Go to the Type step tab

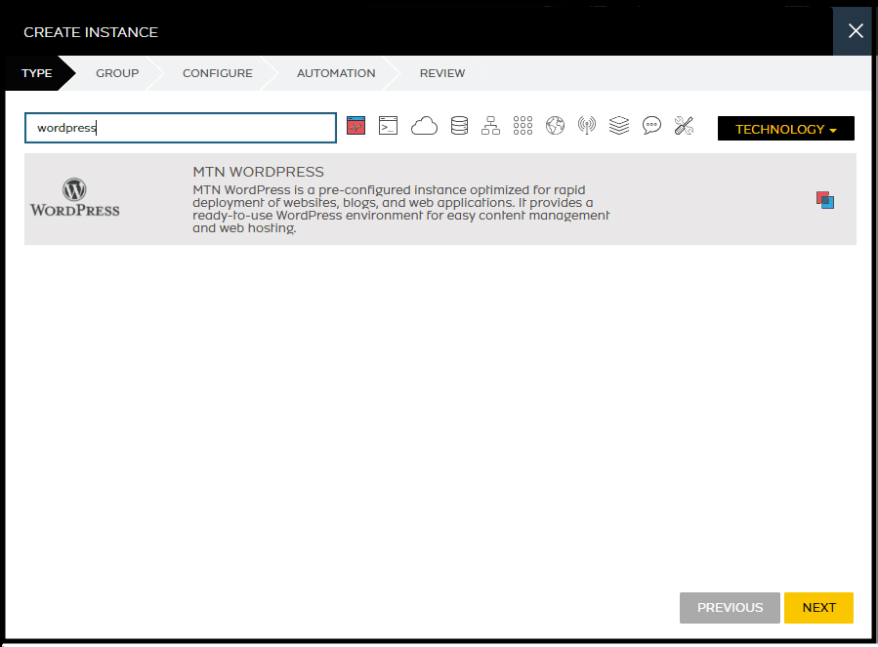37,73
